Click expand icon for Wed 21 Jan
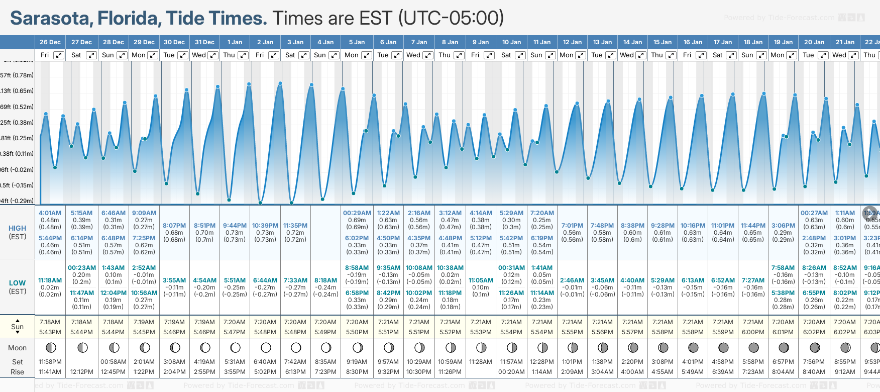 [853, 55]
